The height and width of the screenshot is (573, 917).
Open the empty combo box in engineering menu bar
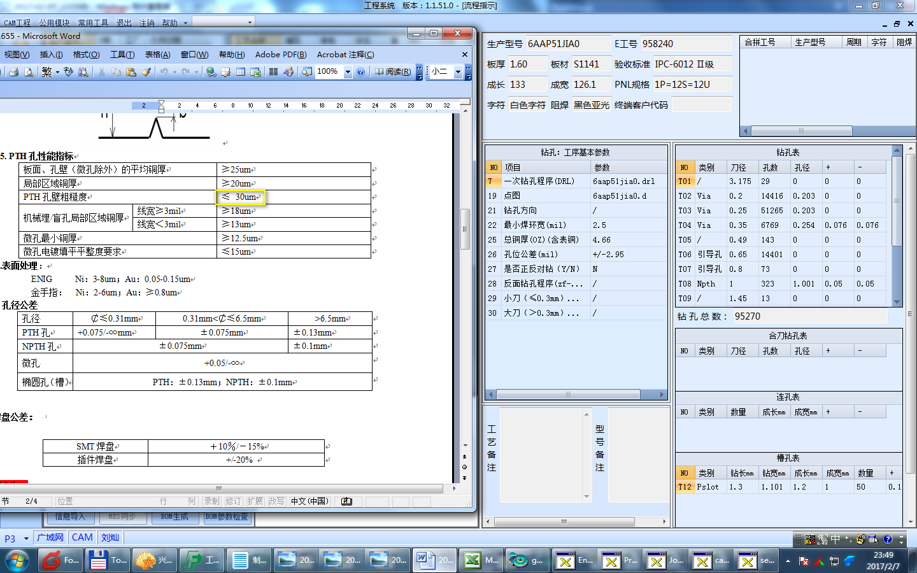[x=223, y=22]
